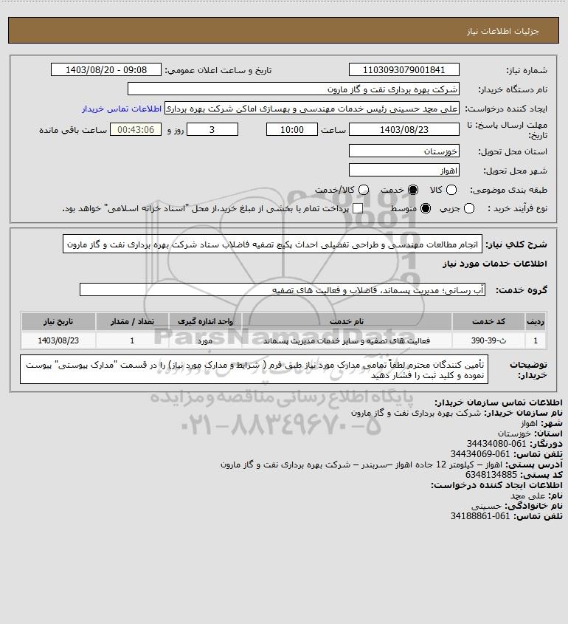Click service code cell ث-39-390

coord(488,340)
